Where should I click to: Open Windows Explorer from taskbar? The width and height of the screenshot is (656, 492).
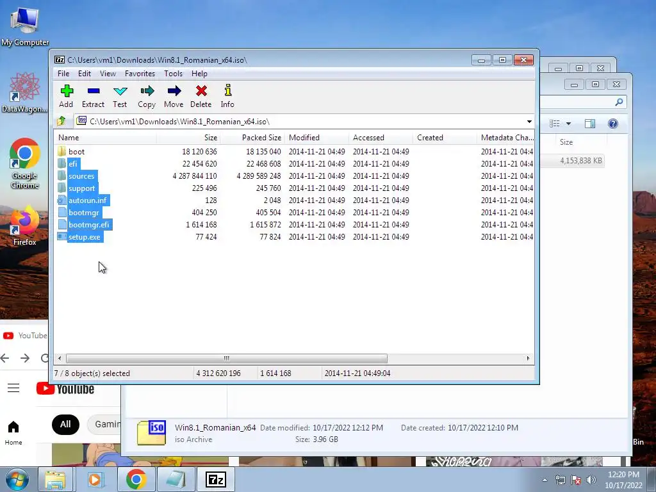[55, 479]
